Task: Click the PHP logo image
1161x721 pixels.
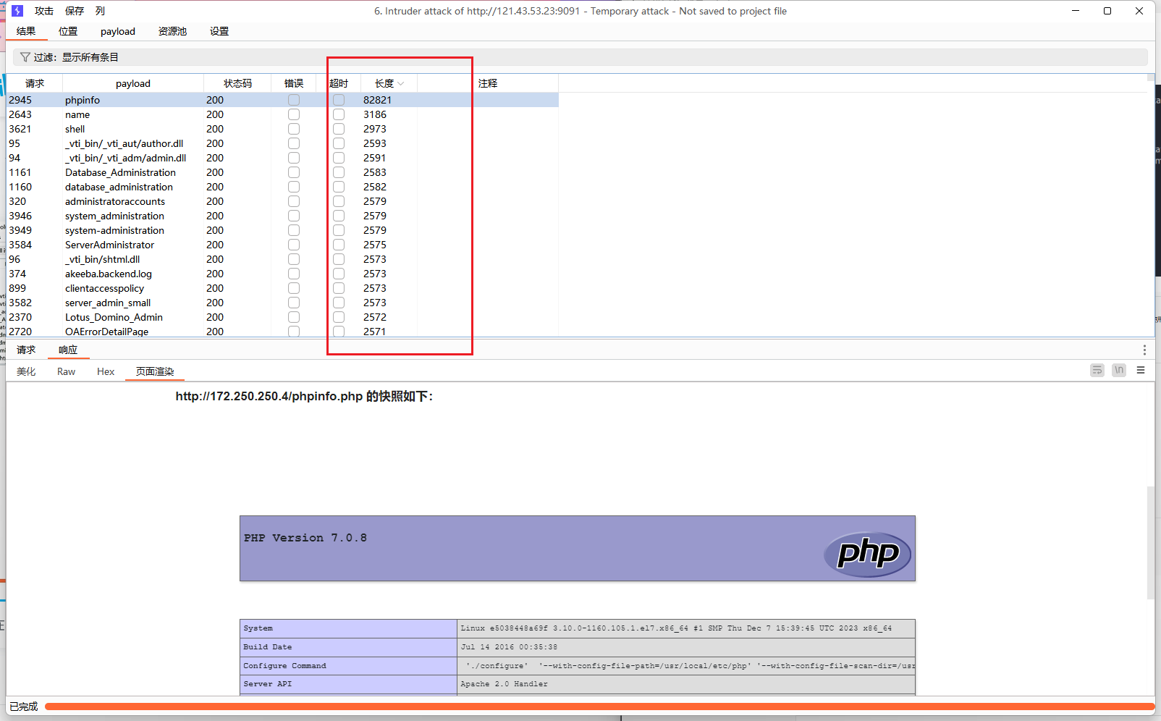Action: [x=867, y=555]
